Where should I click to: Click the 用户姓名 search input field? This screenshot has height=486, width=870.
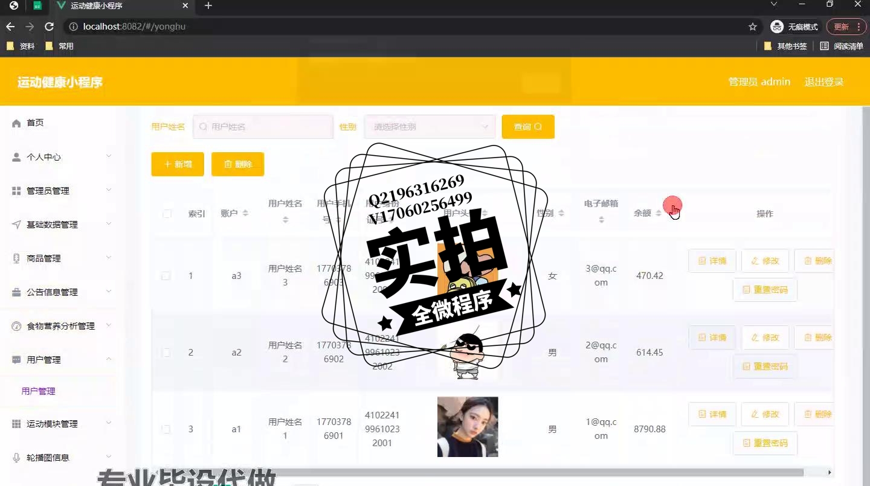click(263, 127)
